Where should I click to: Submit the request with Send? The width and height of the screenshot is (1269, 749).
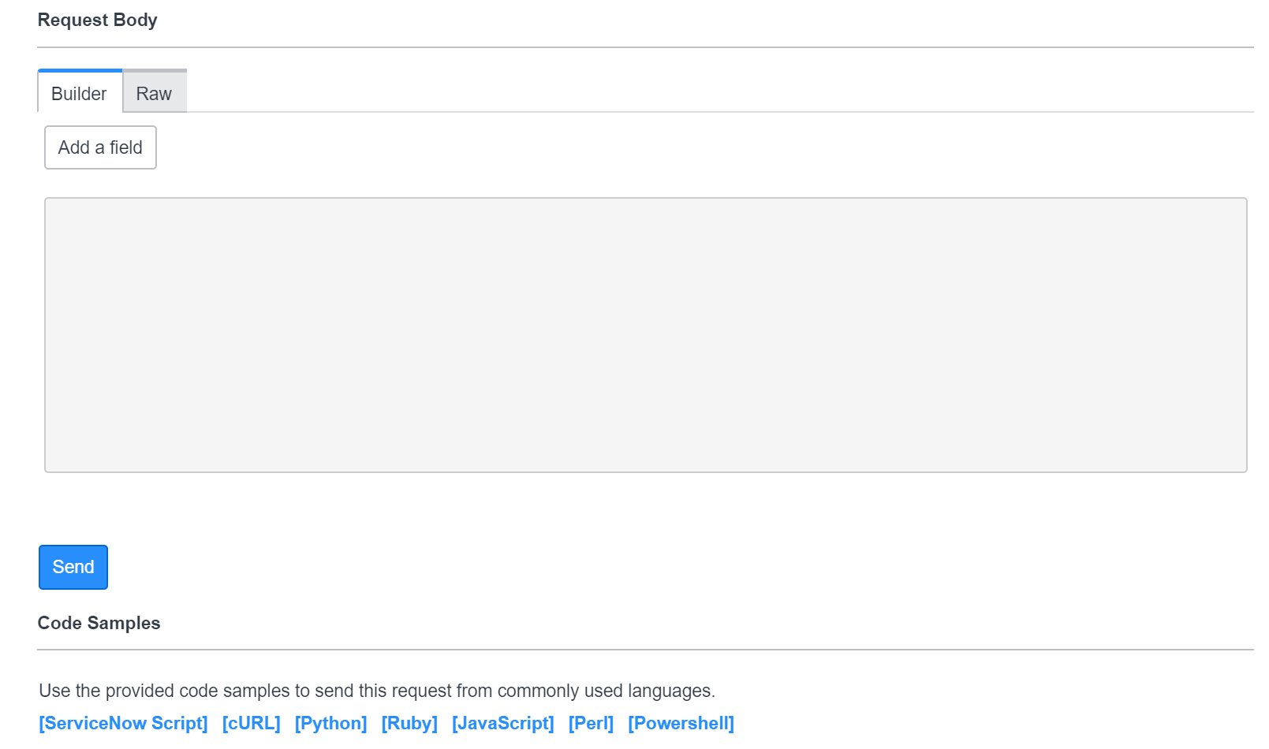coord(73,567)
